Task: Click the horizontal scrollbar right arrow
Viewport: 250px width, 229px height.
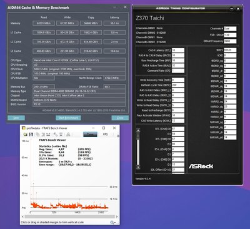Action: (117, 216)
